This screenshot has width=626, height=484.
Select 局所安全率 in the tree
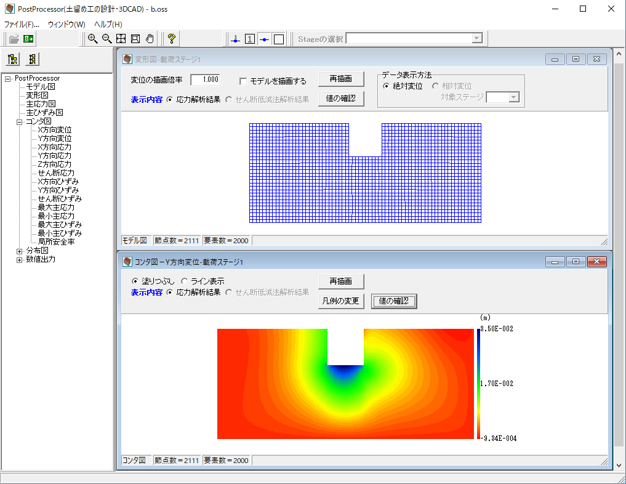pyautogui.click(x=56, y=242)
